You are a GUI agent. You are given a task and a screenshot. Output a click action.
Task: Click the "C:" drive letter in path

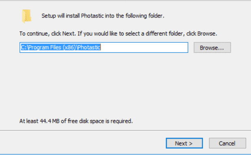[24, 48]
